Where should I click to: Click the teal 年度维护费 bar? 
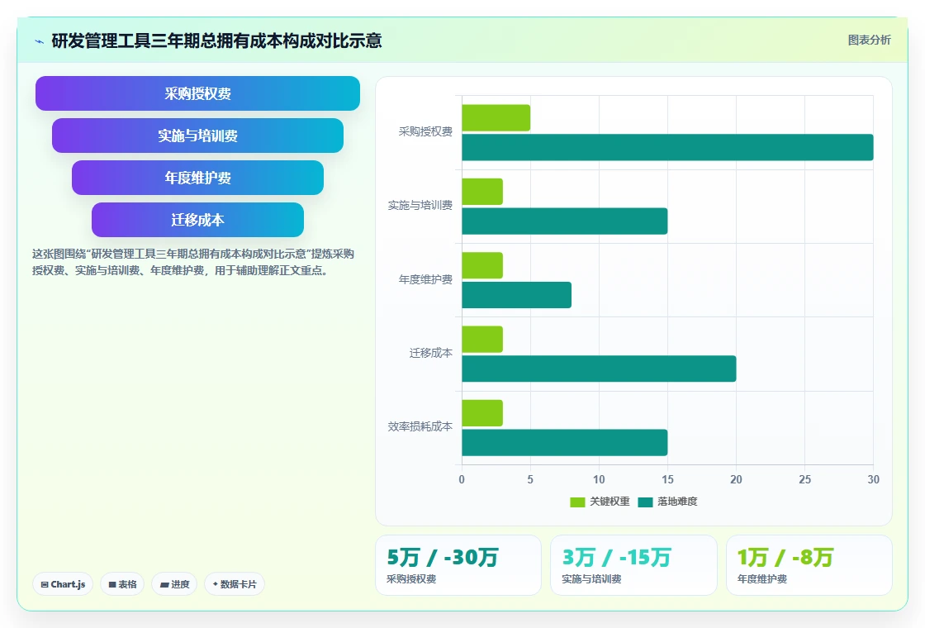point(516,295)
